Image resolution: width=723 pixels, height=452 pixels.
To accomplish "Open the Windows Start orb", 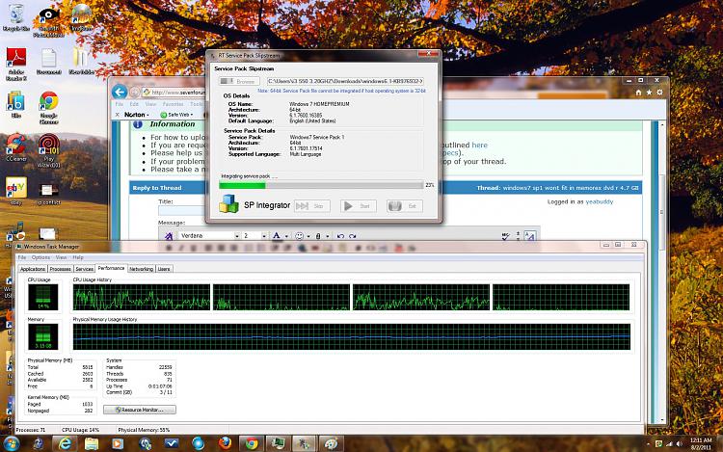I will [x=11, y=443].
